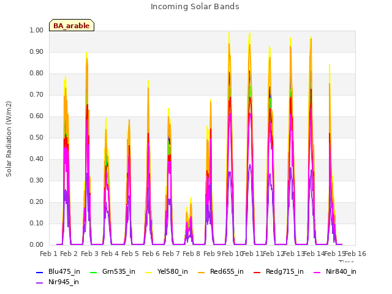Screen dimensions: 392x294
Task: Click the Red655_in legend color marker
Action: pos(202,272)
